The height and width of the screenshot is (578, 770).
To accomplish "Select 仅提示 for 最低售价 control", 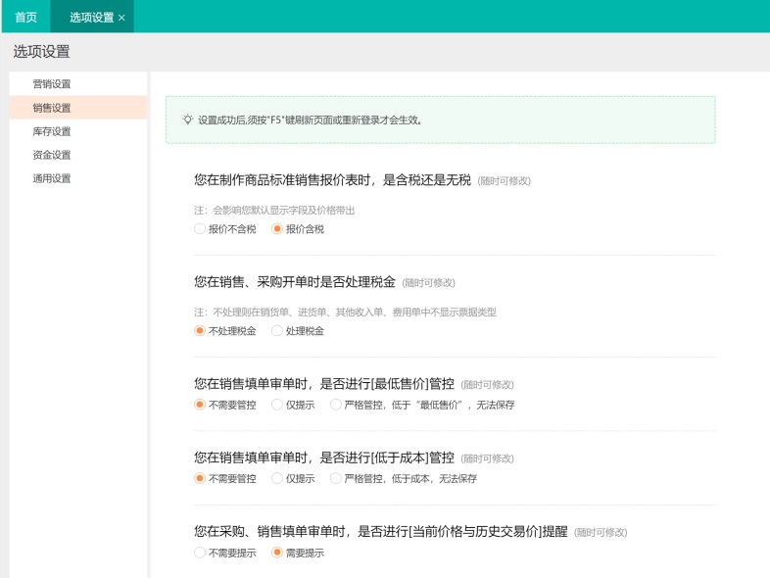I will (x=276, y=405).
